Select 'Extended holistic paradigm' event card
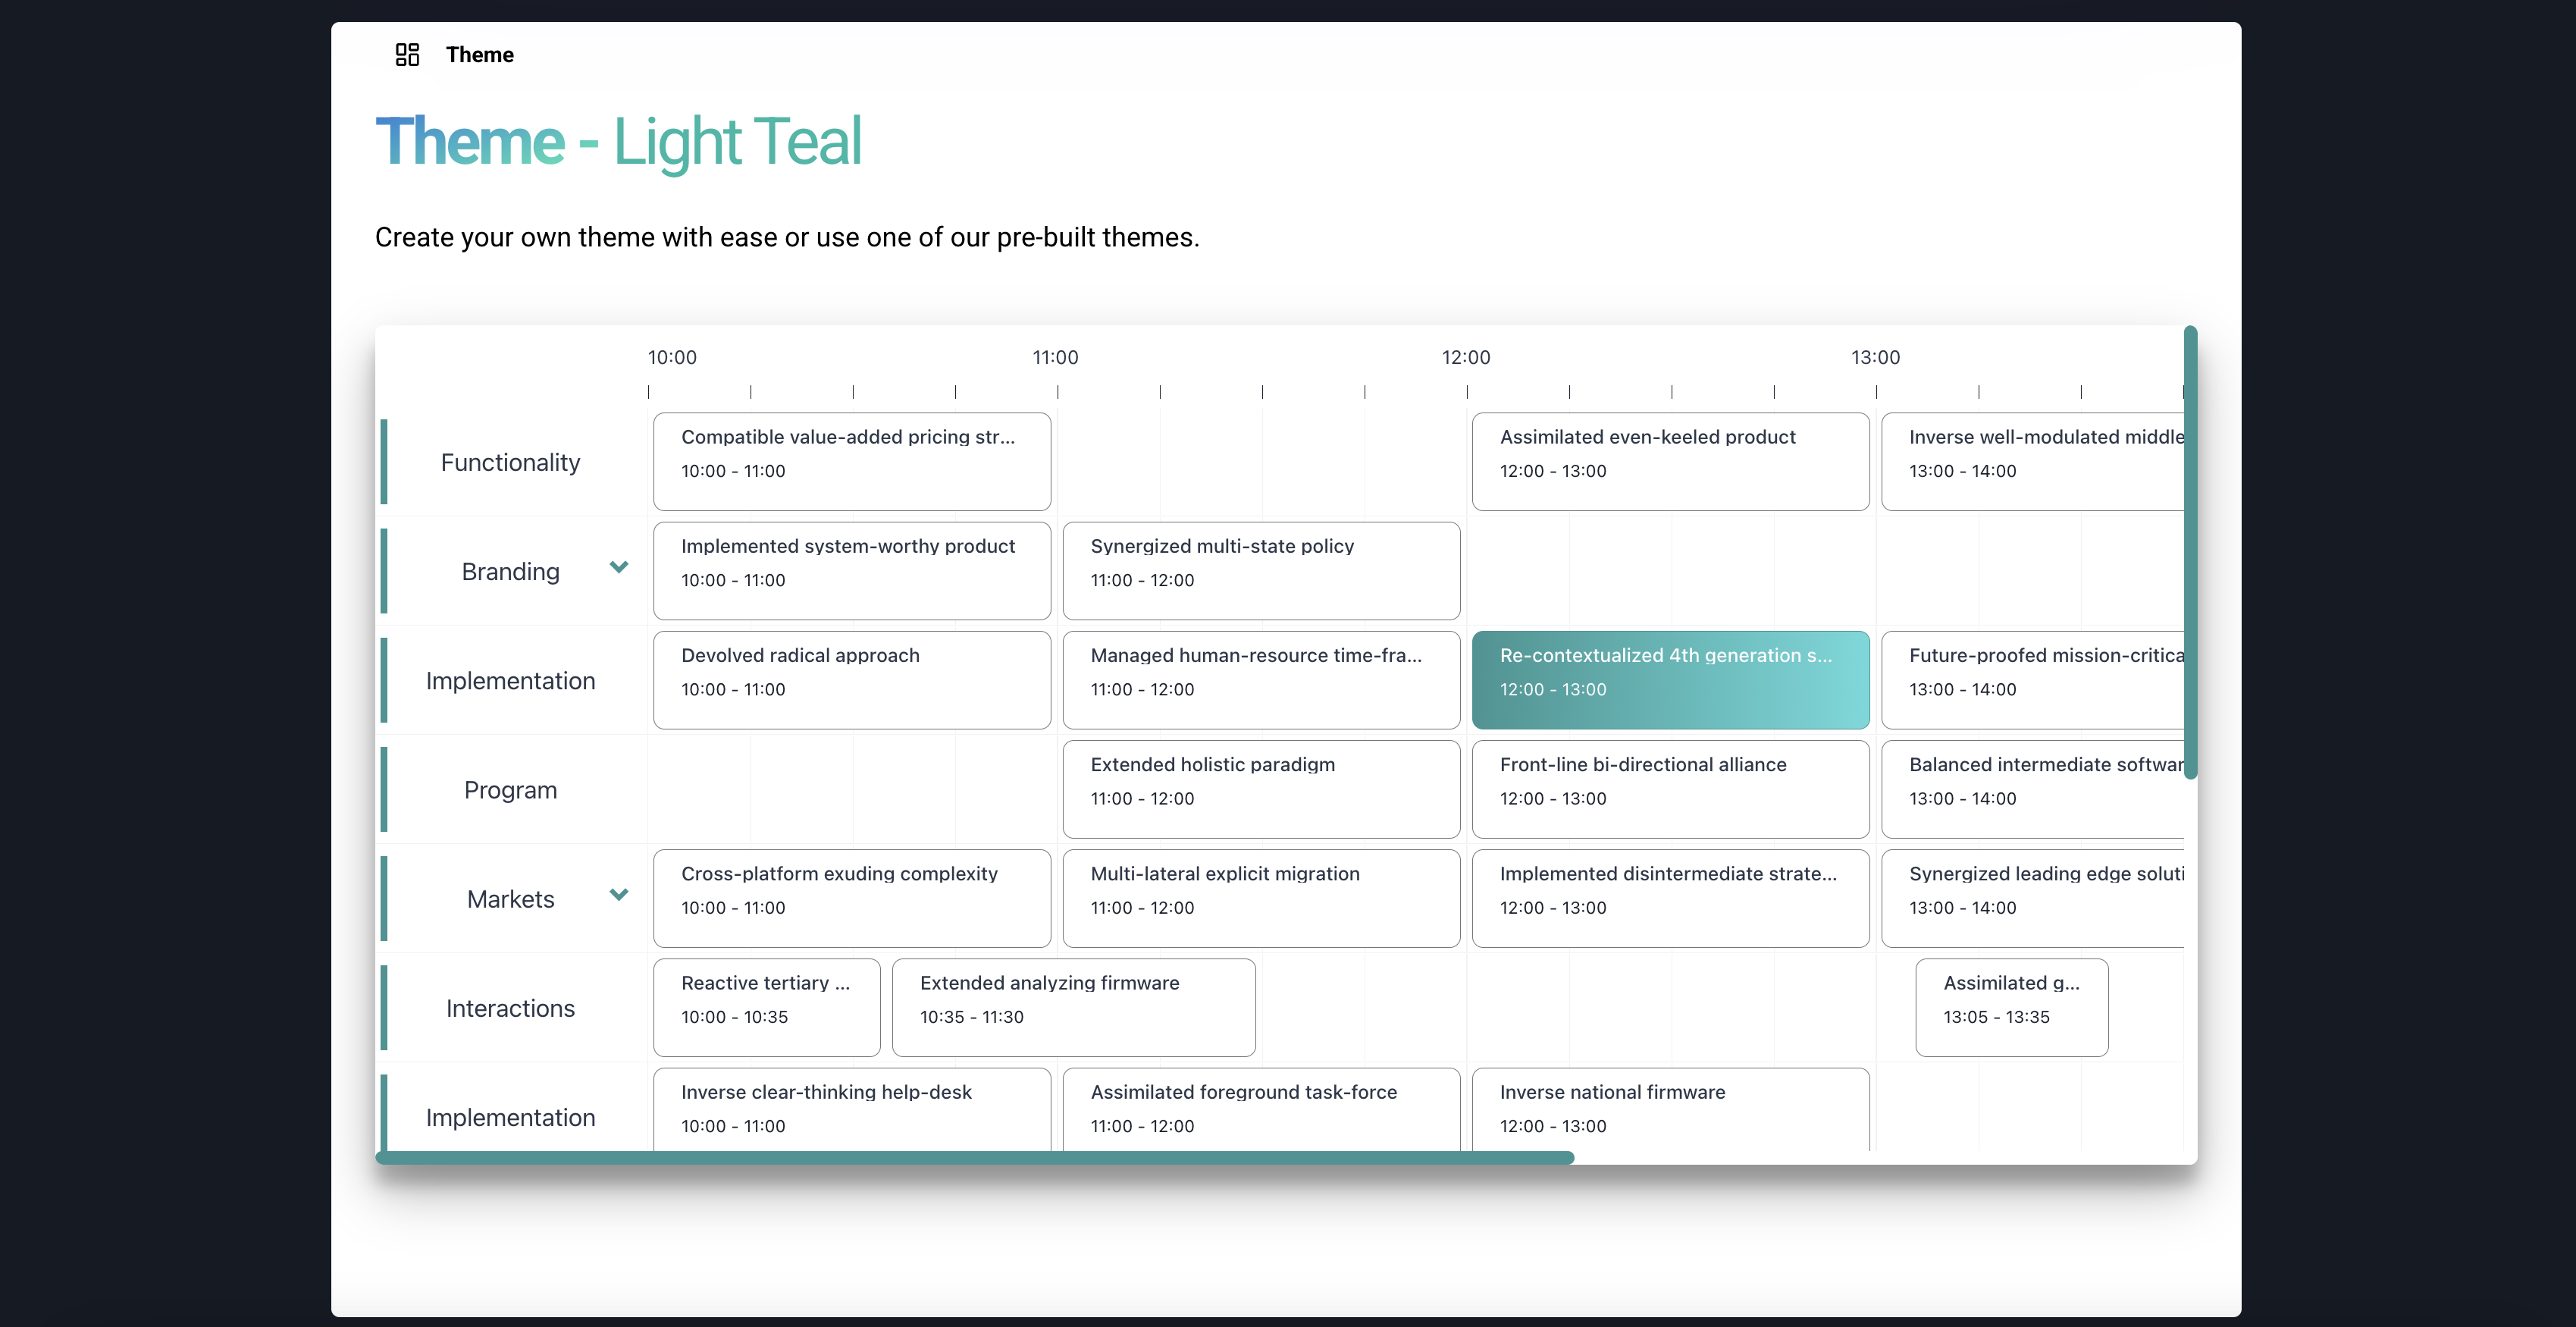The height and width of the screenshot is (1327, 2576). (x=1260, y=788)
